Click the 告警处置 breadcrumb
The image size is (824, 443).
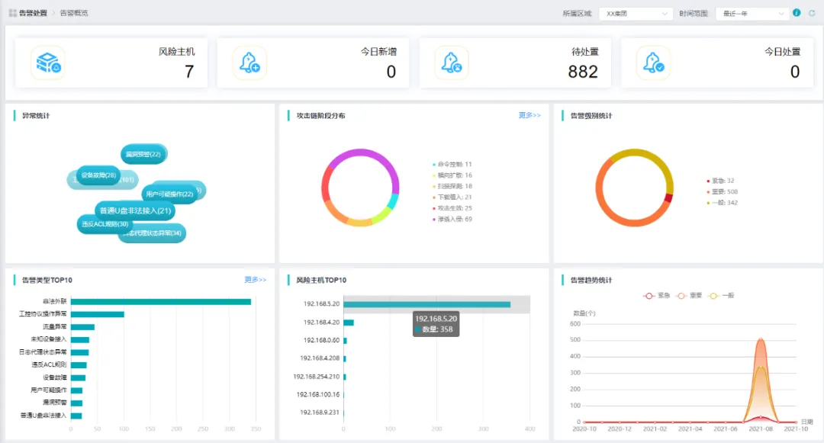pyautogui.click(x=33, y=13)
